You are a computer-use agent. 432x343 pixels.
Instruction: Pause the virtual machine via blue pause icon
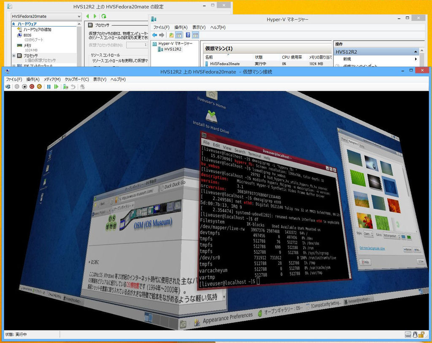[x=49, y=87]
